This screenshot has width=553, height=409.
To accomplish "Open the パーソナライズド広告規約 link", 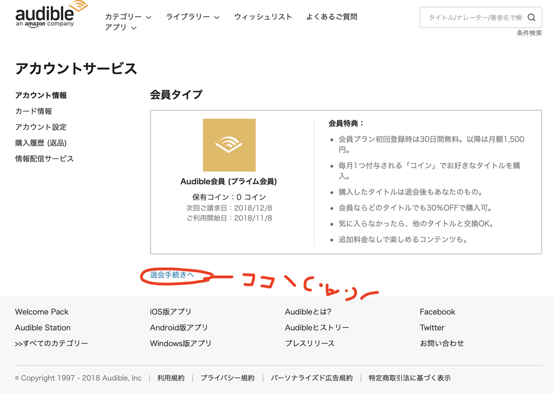I will [312, 378].
